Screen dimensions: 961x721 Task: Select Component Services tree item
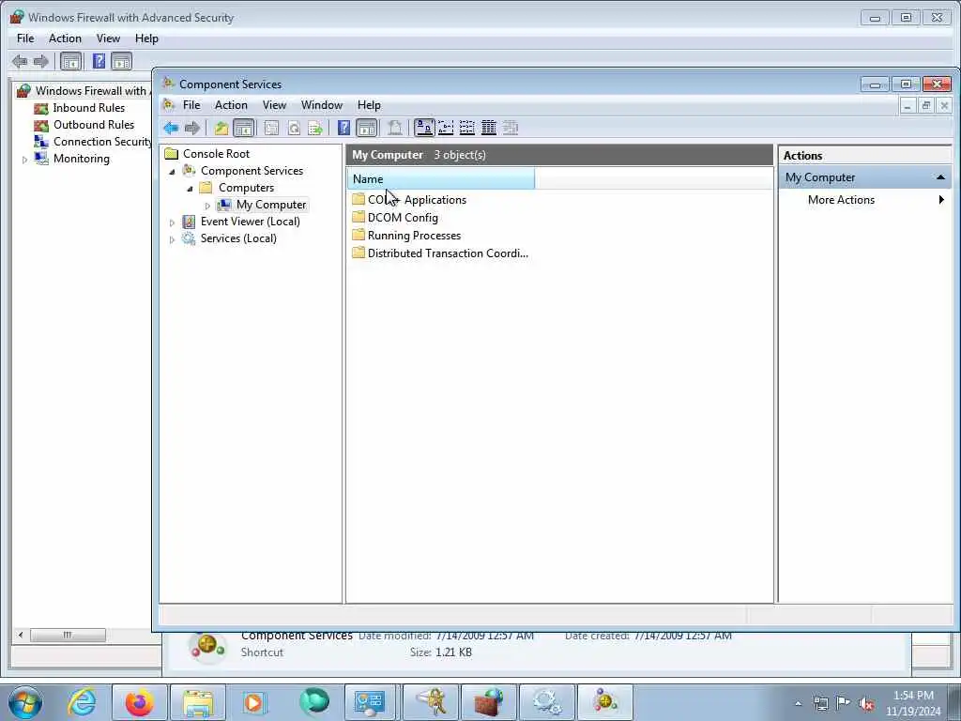click(x=252, y=171)
